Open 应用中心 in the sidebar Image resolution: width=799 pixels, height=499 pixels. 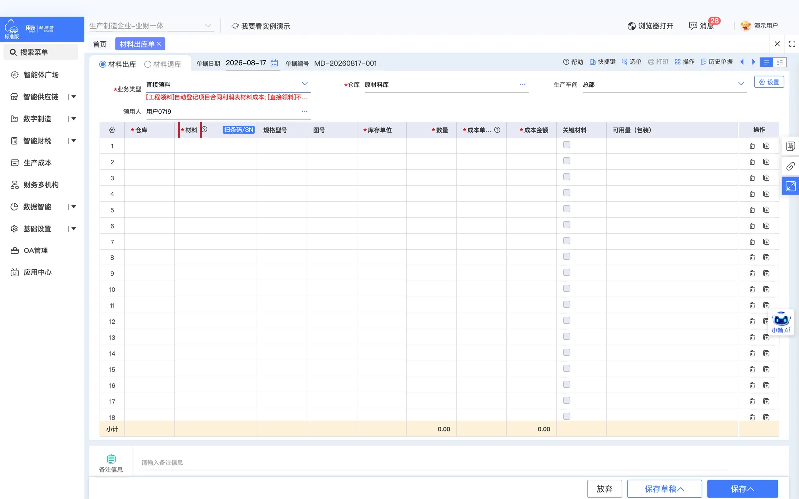38,272
